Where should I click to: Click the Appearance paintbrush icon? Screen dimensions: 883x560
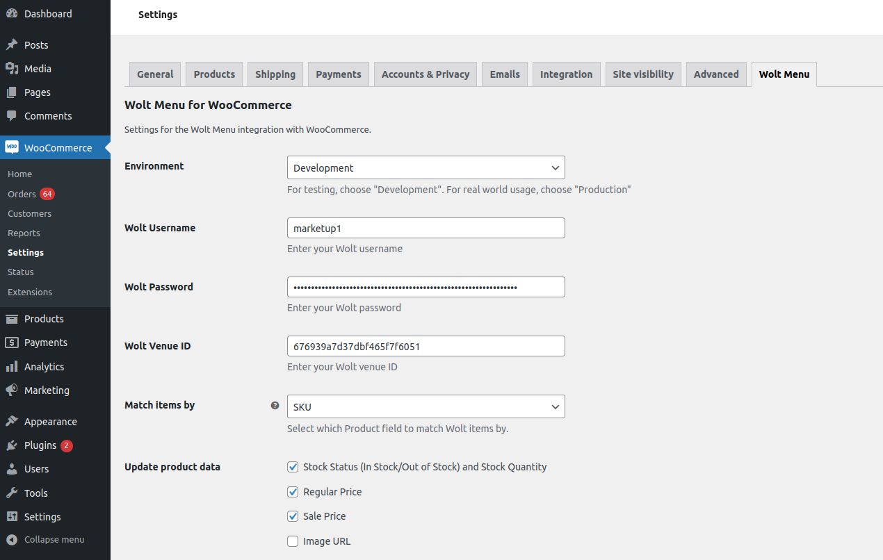(12, 422)
